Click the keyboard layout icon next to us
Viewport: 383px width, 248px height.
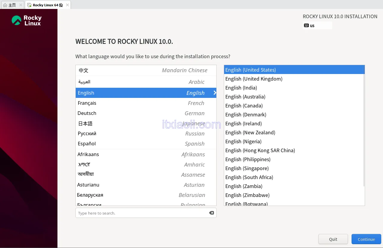[306, 25]
